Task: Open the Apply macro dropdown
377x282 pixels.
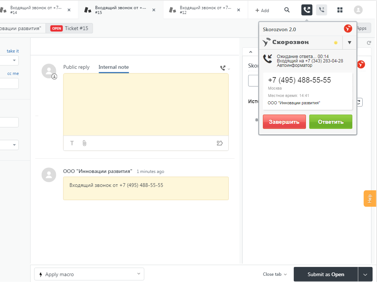Action: 89,274
